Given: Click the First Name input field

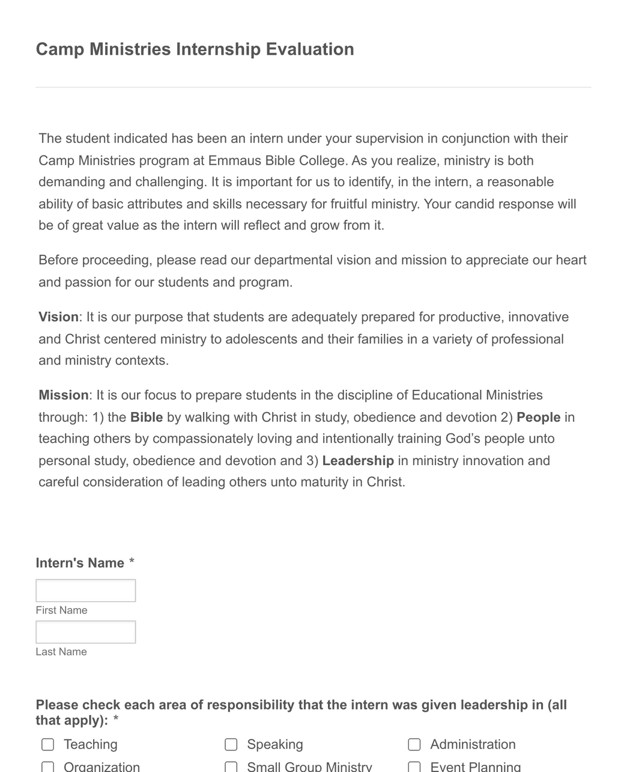Looking at the screenshot, I should tap(85, 590).
